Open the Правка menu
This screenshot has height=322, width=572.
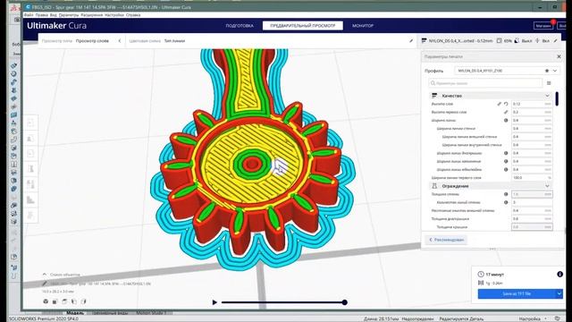42,15
